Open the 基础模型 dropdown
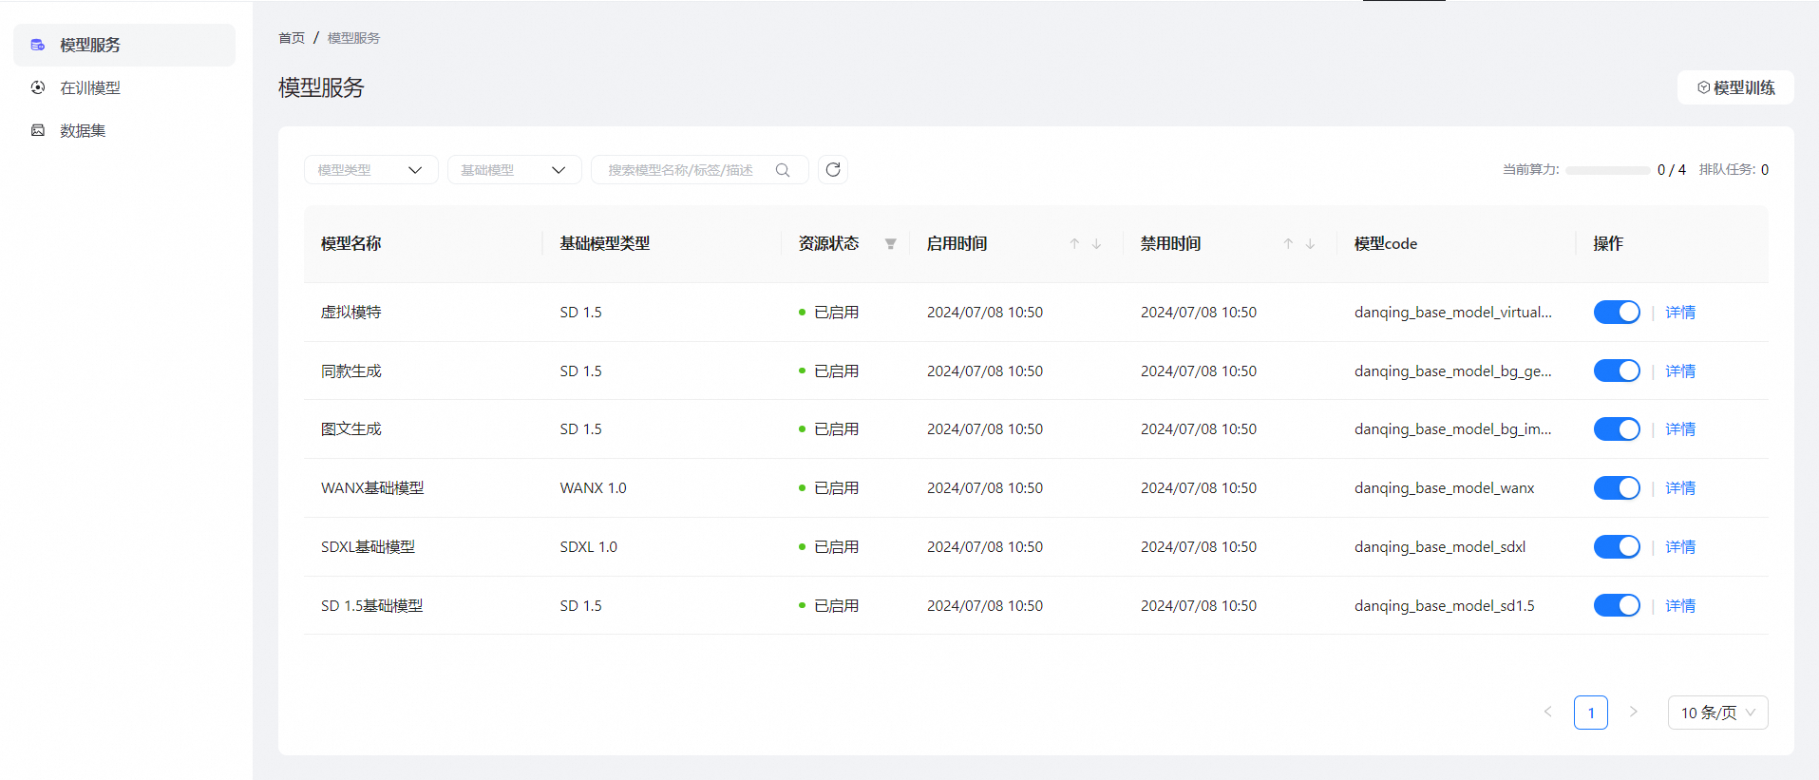This screenshot has height=780, width=1819. pyautogui.click(x=514, y=170)
